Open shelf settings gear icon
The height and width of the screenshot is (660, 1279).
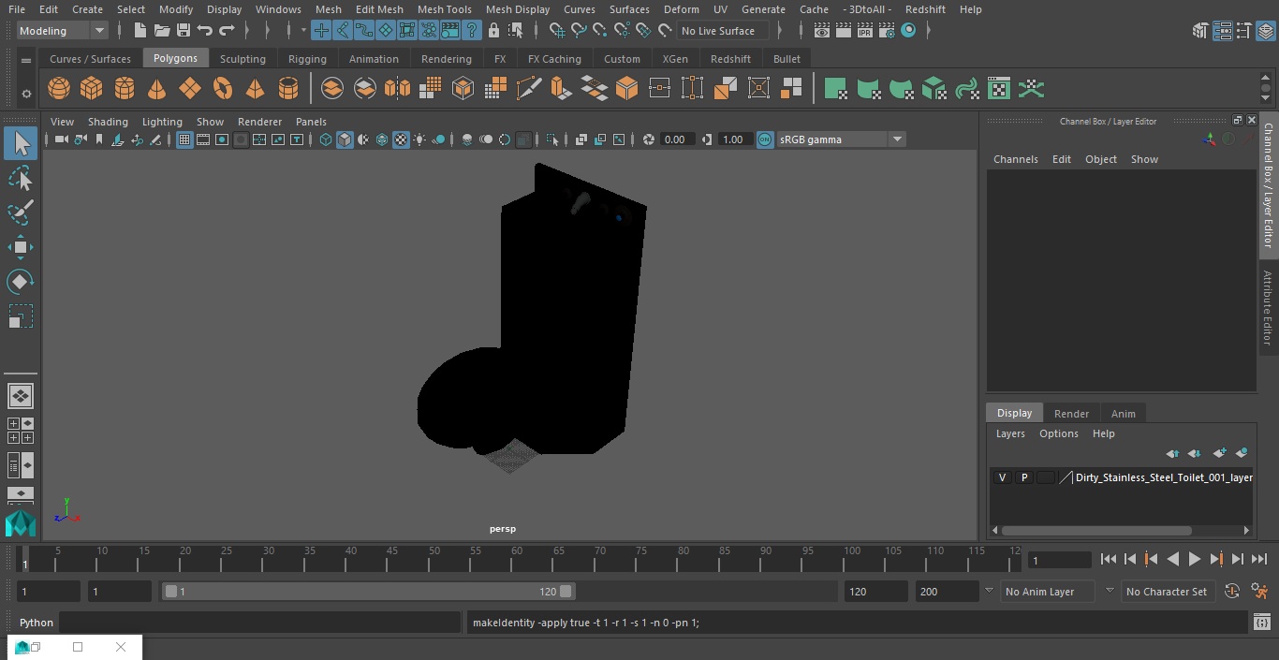point(26,94)
